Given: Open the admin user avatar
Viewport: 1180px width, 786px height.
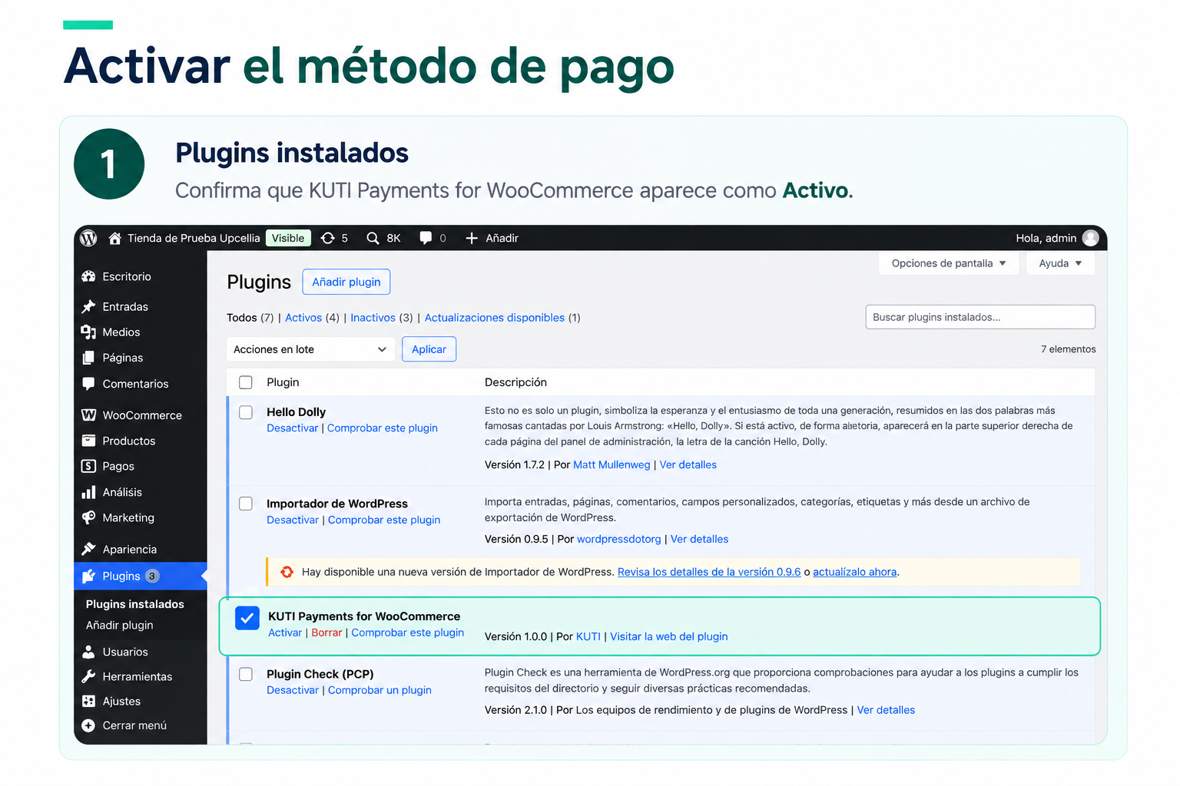Looking at the screenshot, I should click(1090, 238).
